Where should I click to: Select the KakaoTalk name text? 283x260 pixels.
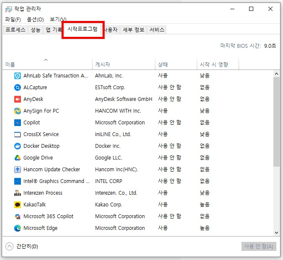click(x=35, y=205)
